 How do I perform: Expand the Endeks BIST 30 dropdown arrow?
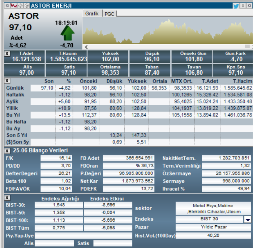pos(248,220)
